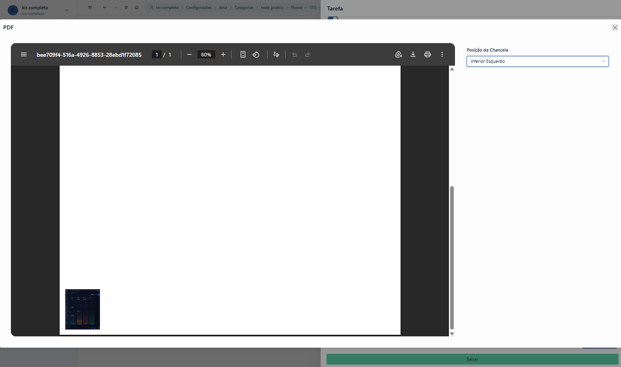
Task: Refresh the background page
Action: [x=126, y=7]
